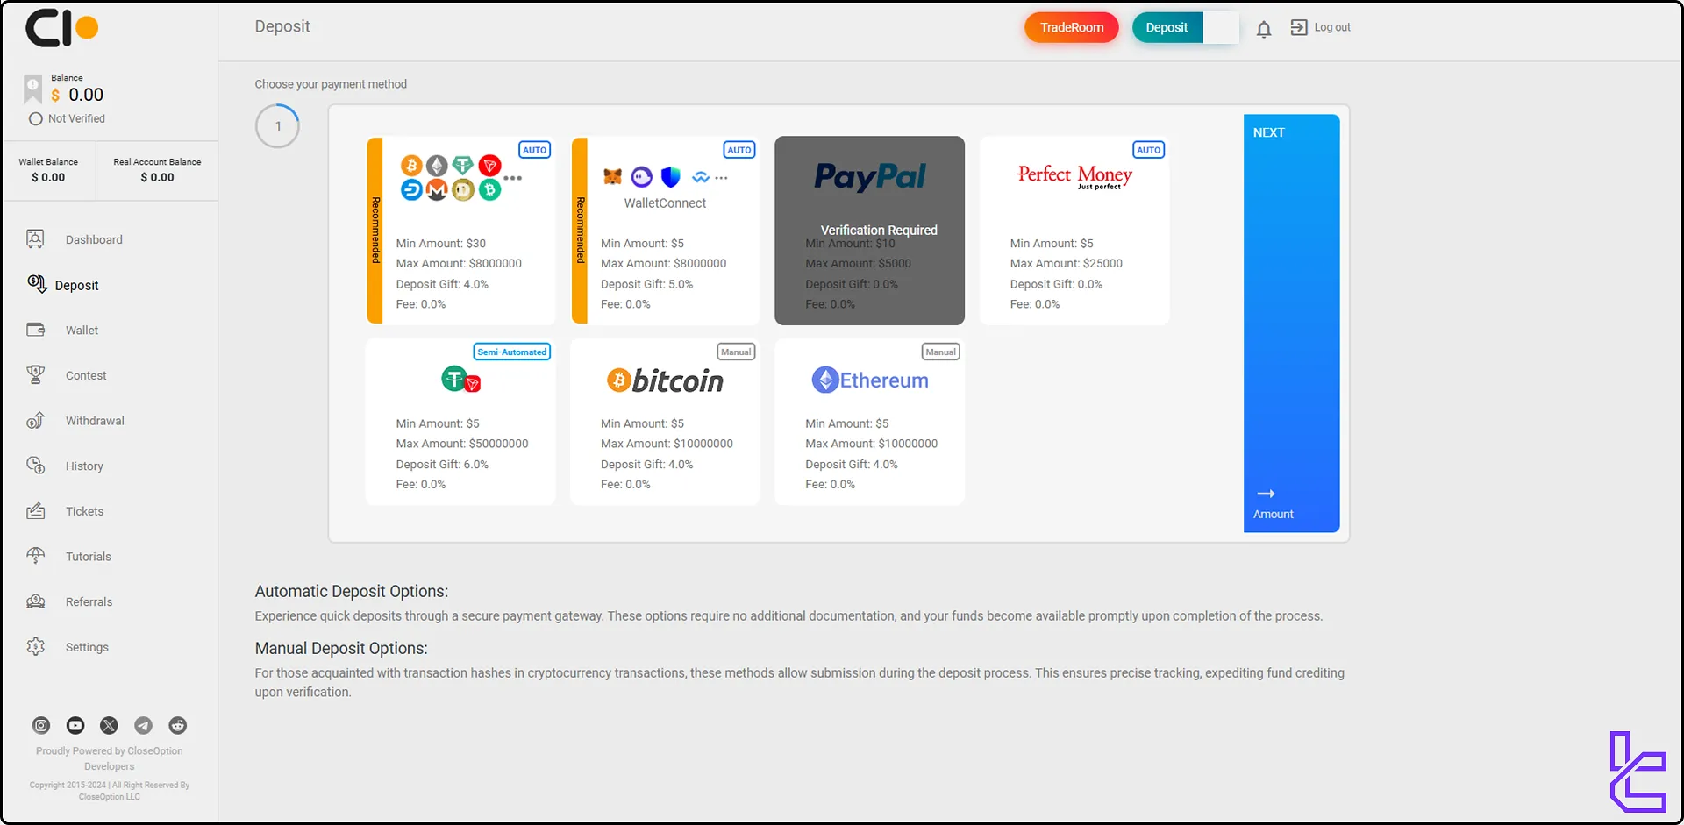1684x825 pixels.
Task: Click the Tickets sidebar icon
Action: (36, 510)
